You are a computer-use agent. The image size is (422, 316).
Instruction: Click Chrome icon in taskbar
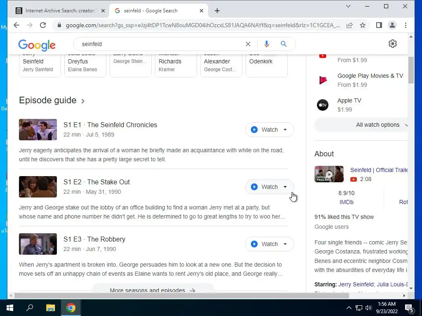tap(71, 308)
